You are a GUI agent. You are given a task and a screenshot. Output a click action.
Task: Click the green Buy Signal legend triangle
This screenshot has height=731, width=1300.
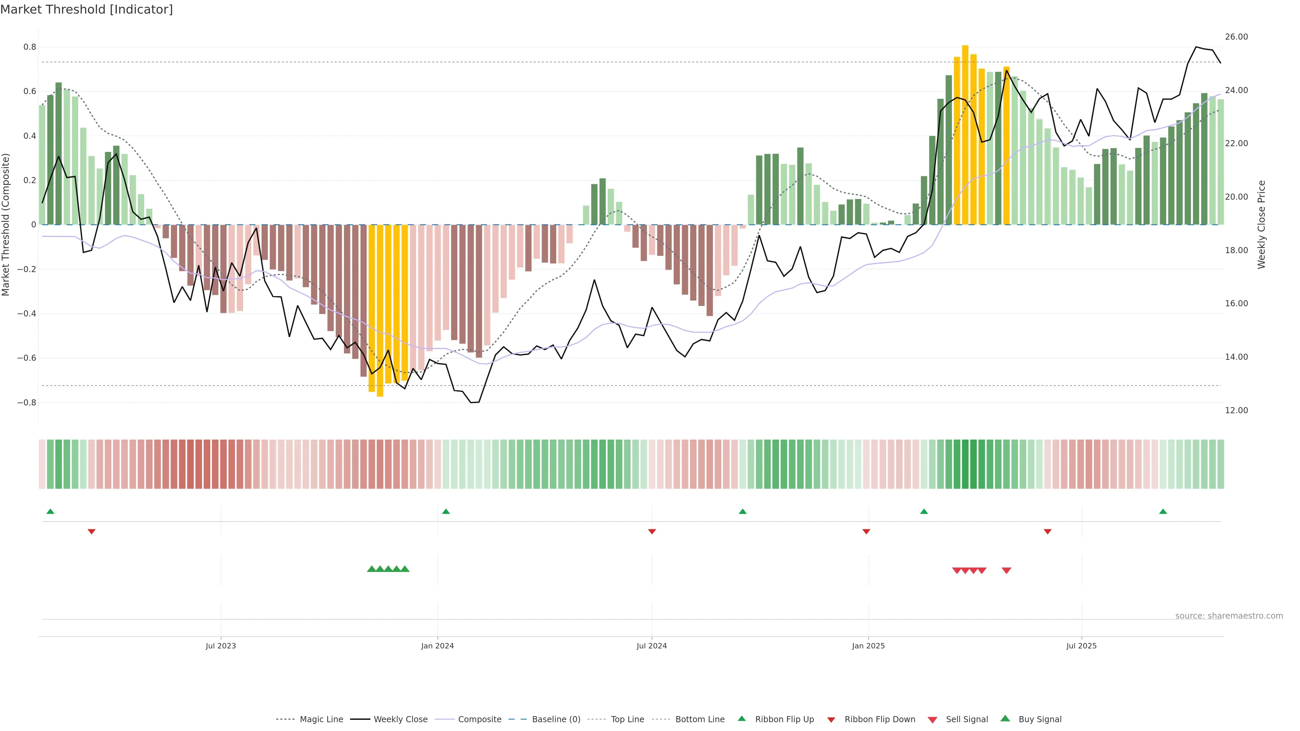[x=1005, y=718]
